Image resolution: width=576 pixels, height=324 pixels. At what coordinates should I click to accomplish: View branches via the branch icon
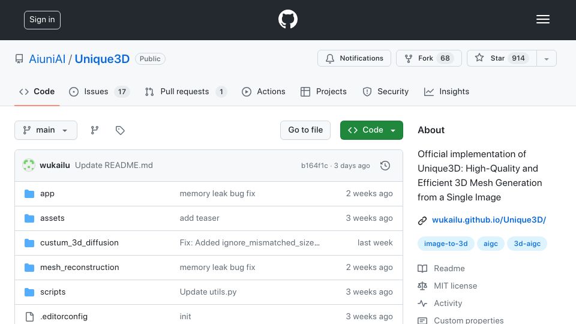(95, 130)
